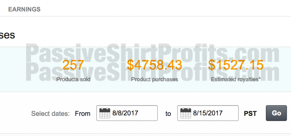Switch to the EARNINGS tab
This screenshot has width=291, height=136.
click(24, 9)
